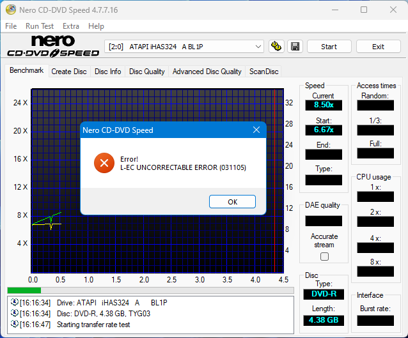Click the Exit button
408x338 pixels.
pyautogui.click(x=379, y=47)
